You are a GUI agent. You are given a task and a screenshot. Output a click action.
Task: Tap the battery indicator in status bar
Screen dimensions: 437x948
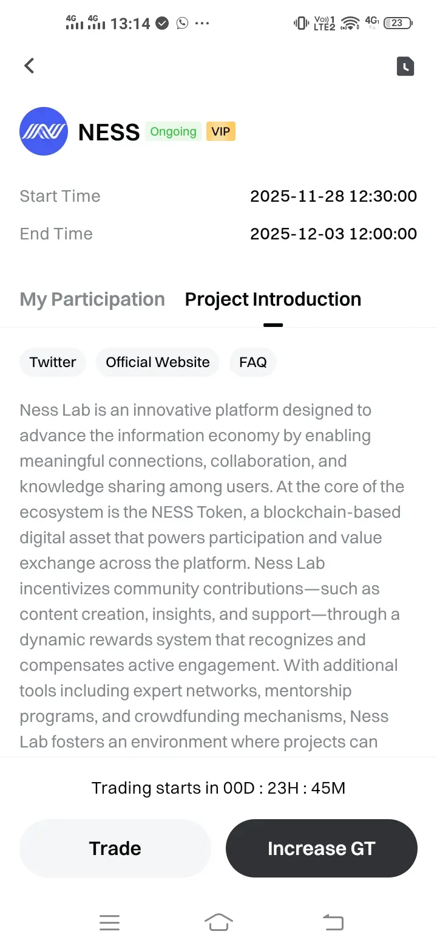pos(398,24)
